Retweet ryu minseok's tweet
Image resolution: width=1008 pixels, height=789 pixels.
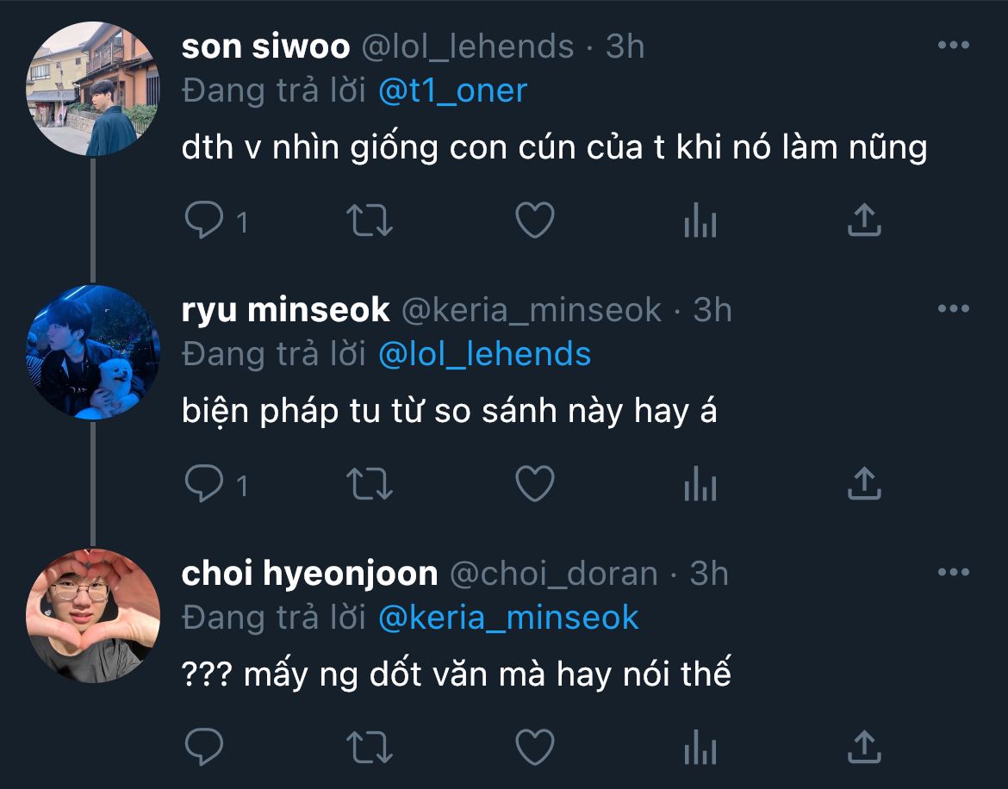coord(370,484)
